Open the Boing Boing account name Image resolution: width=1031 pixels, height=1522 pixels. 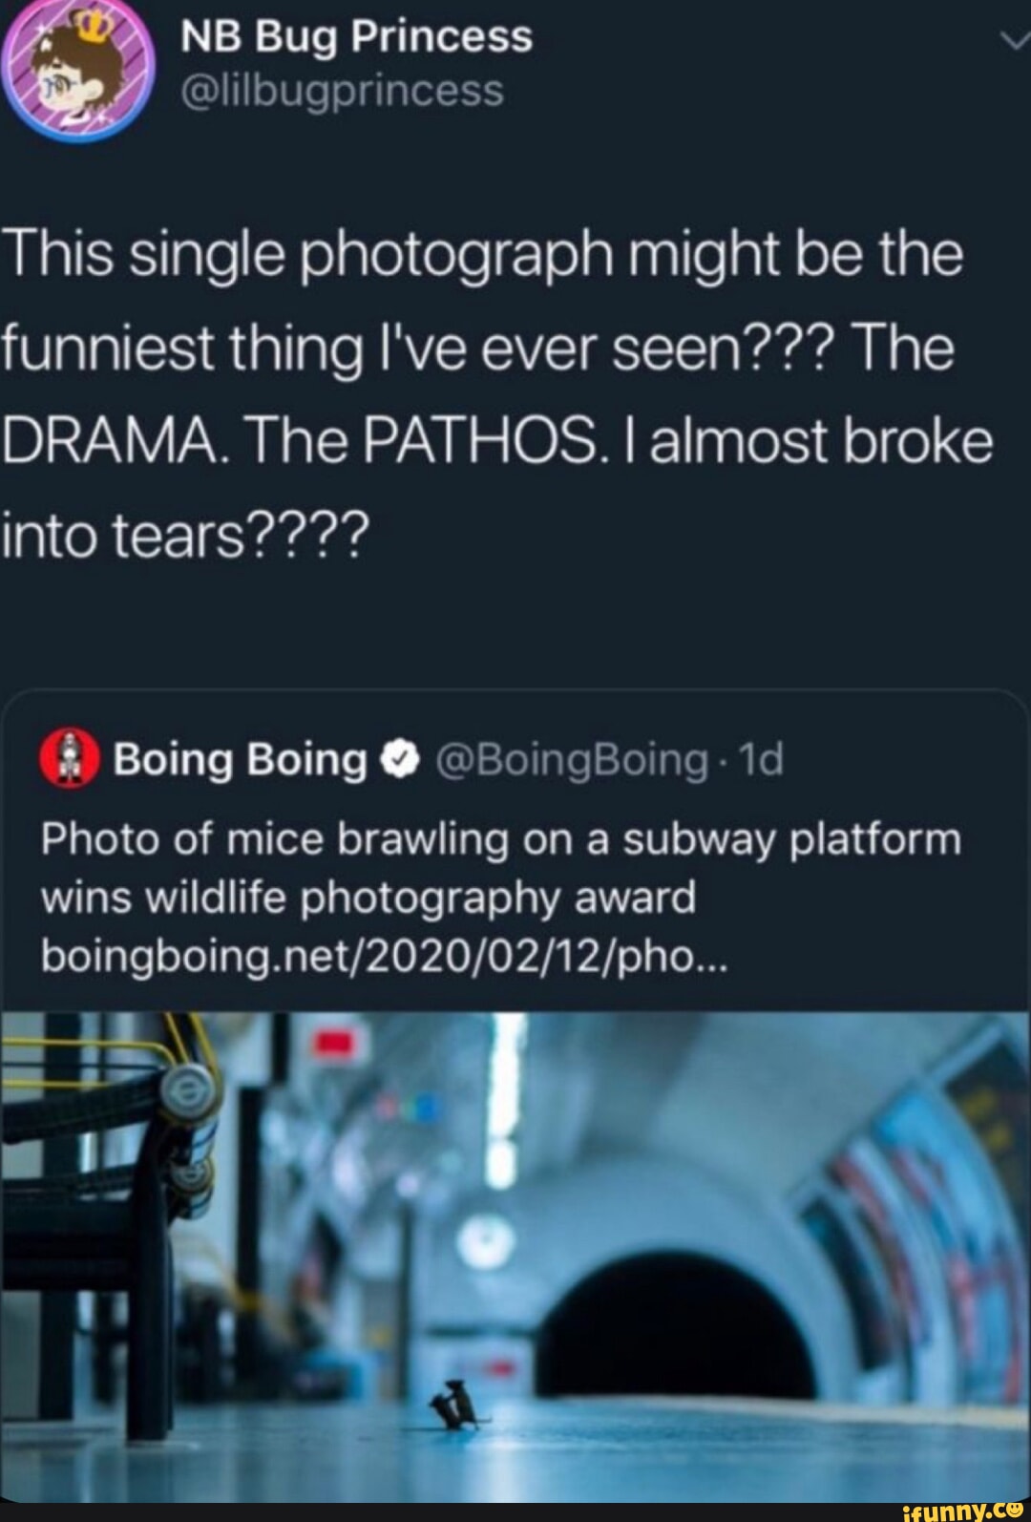(x=241, y=760)
